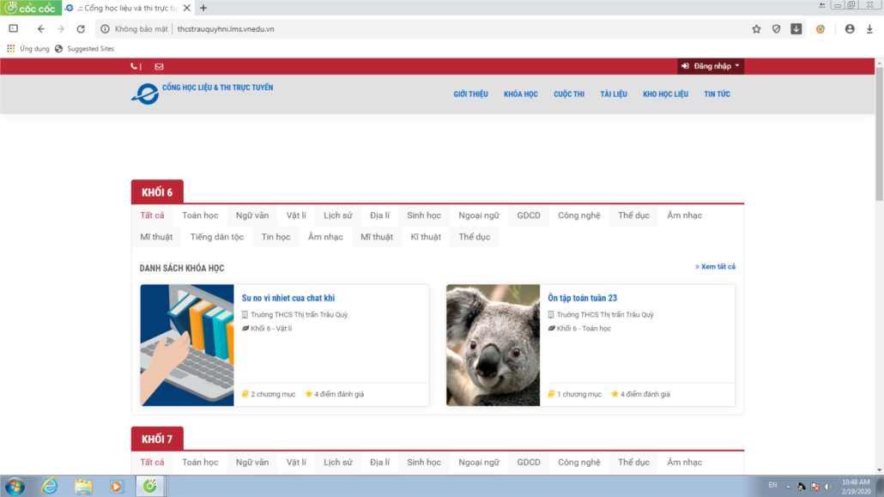Open the Cốc Cốc main menu button
884x497 pixels.
[30, 8]
